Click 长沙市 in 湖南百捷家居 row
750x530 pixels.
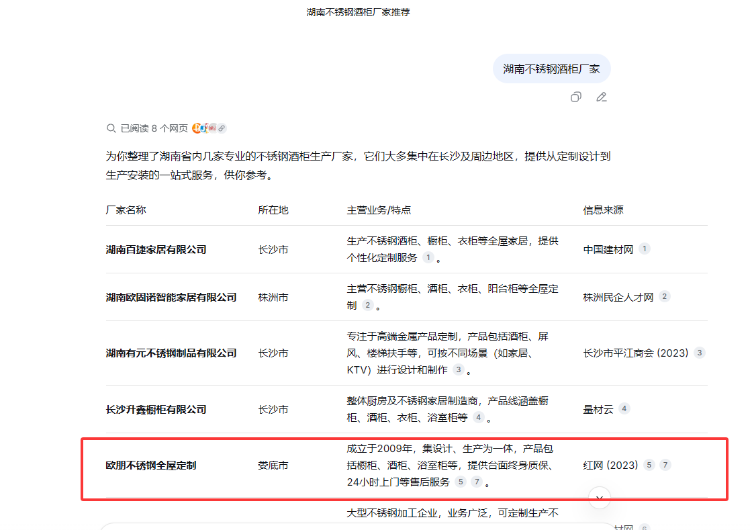(273, 250)
